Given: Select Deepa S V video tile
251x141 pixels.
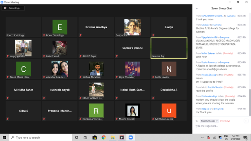Looking at the screenshot, I should coord(133,27).
